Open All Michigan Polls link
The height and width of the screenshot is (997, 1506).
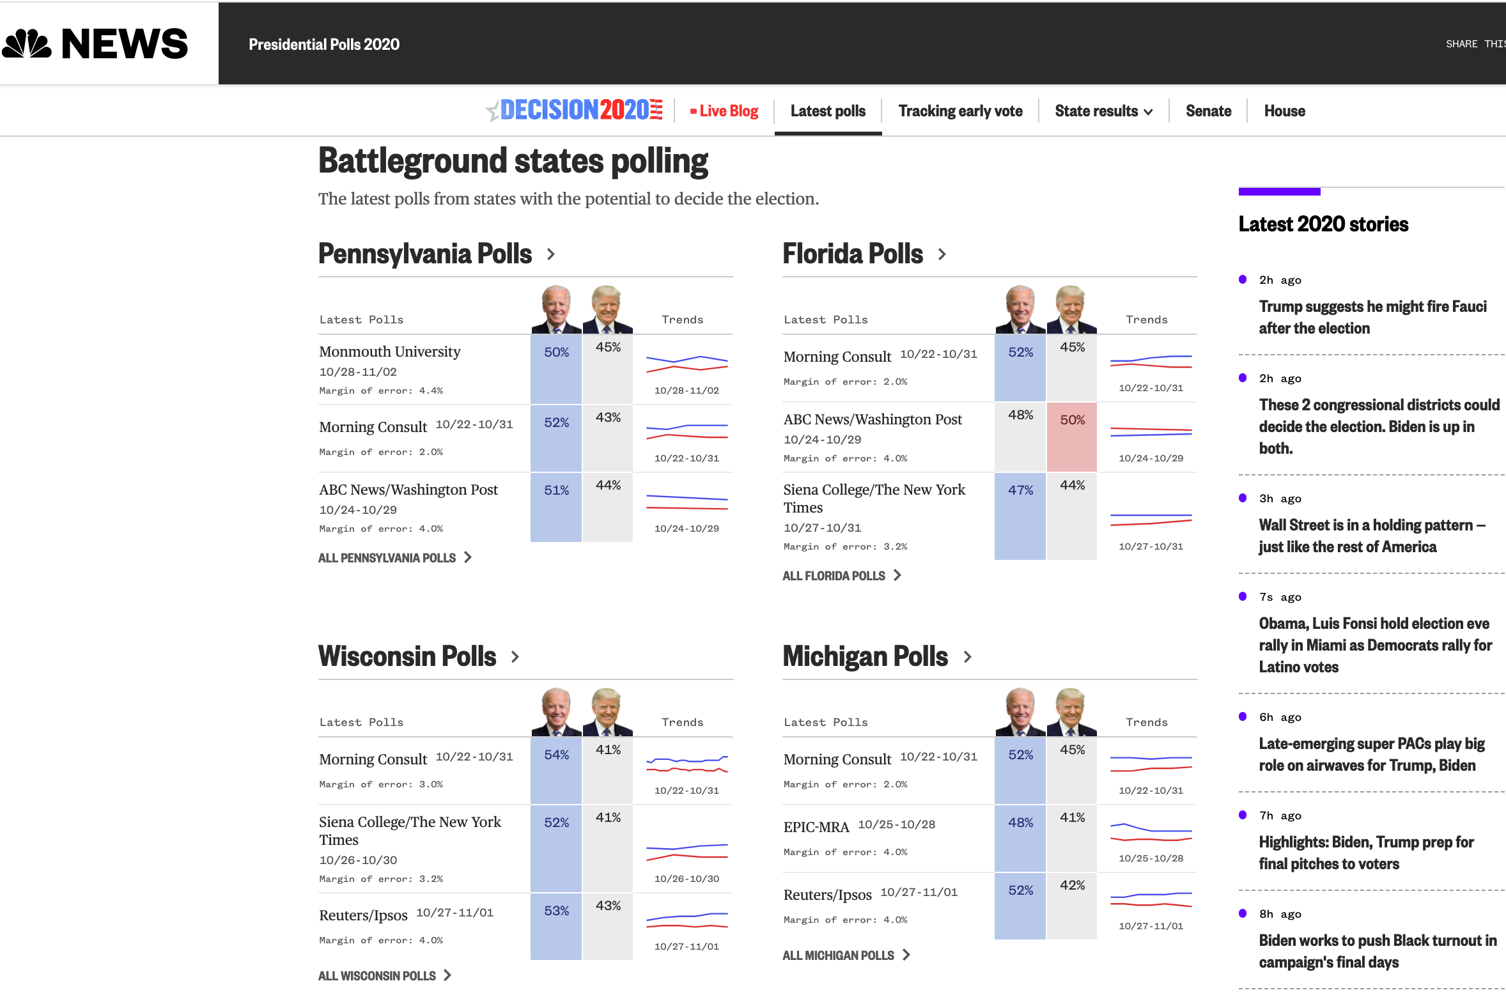[838, 955]
